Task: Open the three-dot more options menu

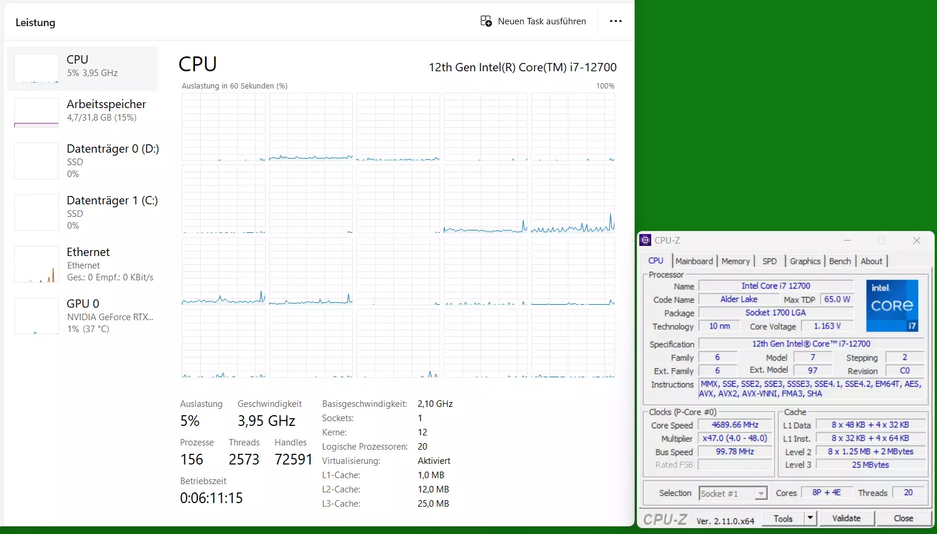Action: (x=616, y=21)
